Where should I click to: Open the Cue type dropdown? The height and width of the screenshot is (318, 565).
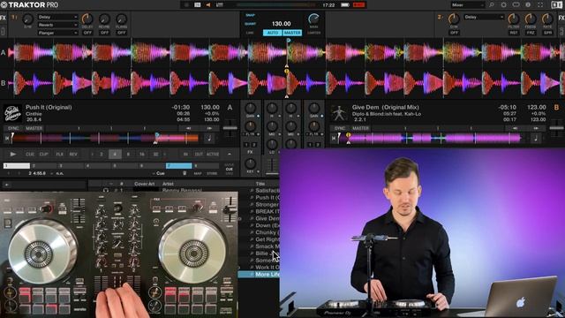159,173
